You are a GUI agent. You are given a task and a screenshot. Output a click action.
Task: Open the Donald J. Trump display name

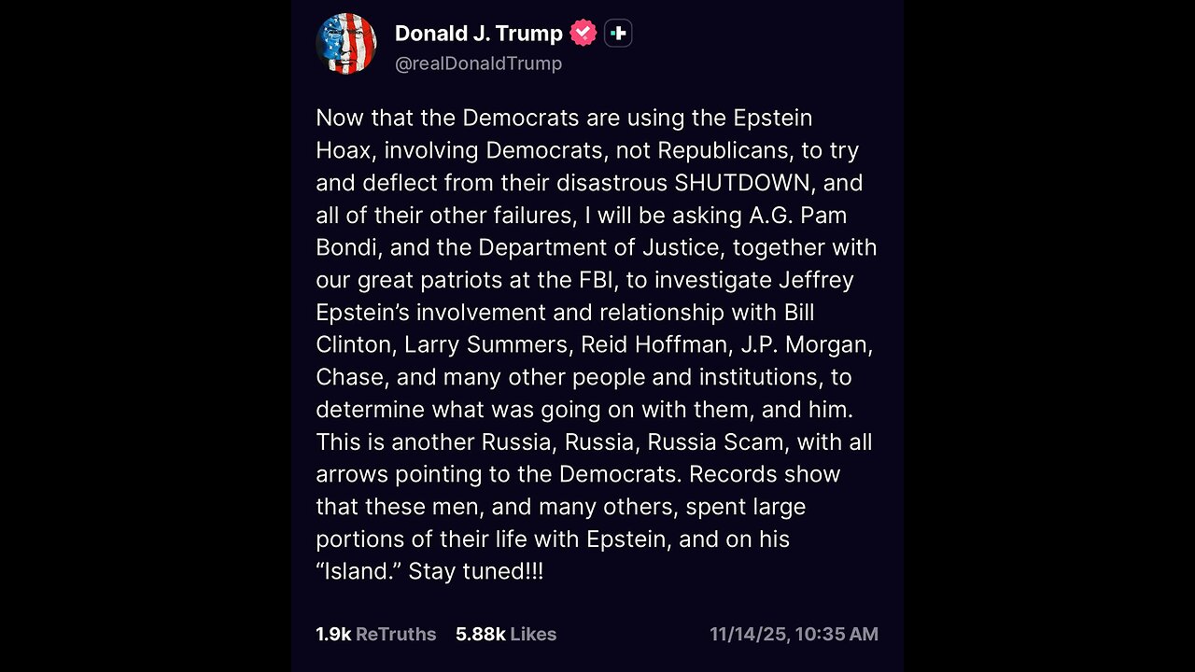(478, 34)
